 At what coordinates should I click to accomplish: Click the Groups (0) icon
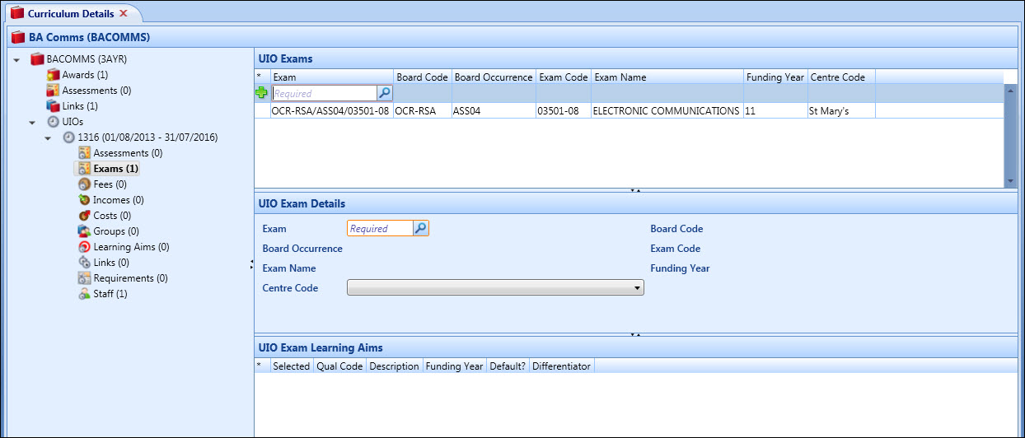point(84,231)
